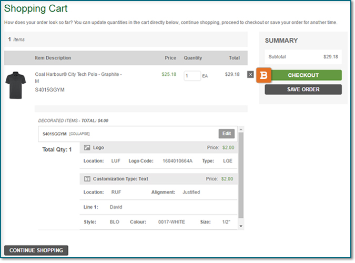This screenshot has width=355, height=263.
Task: Remove the polo item with the X icon
Action: point(250,75)
